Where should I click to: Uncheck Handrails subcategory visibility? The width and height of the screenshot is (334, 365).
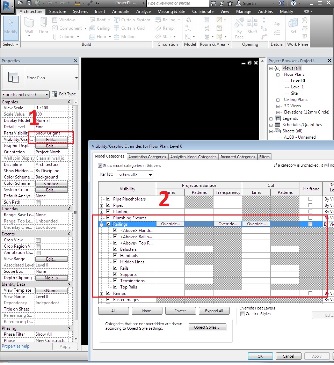coord(115,255)
